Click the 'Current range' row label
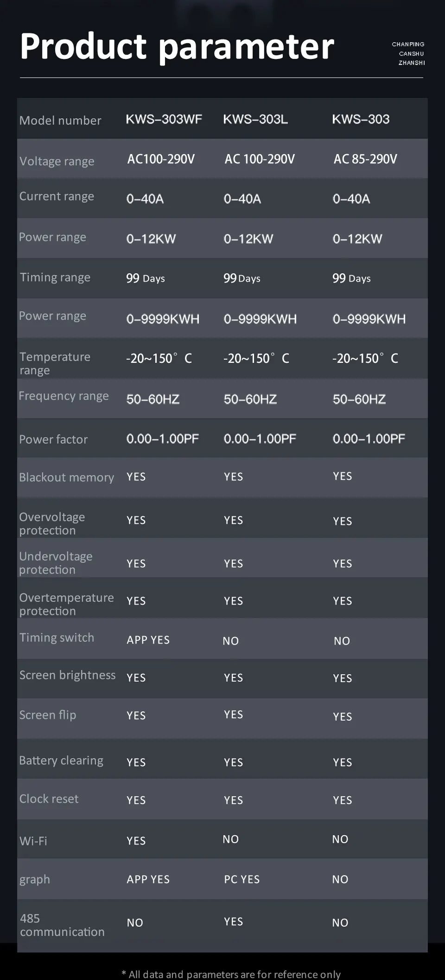This screenshot has width=445, height=980. pos(57,196)
